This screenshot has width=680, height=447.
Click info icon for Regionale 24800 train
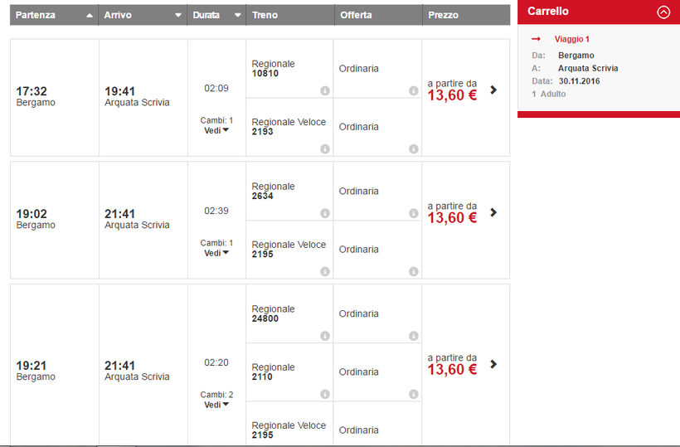[325, 336]
